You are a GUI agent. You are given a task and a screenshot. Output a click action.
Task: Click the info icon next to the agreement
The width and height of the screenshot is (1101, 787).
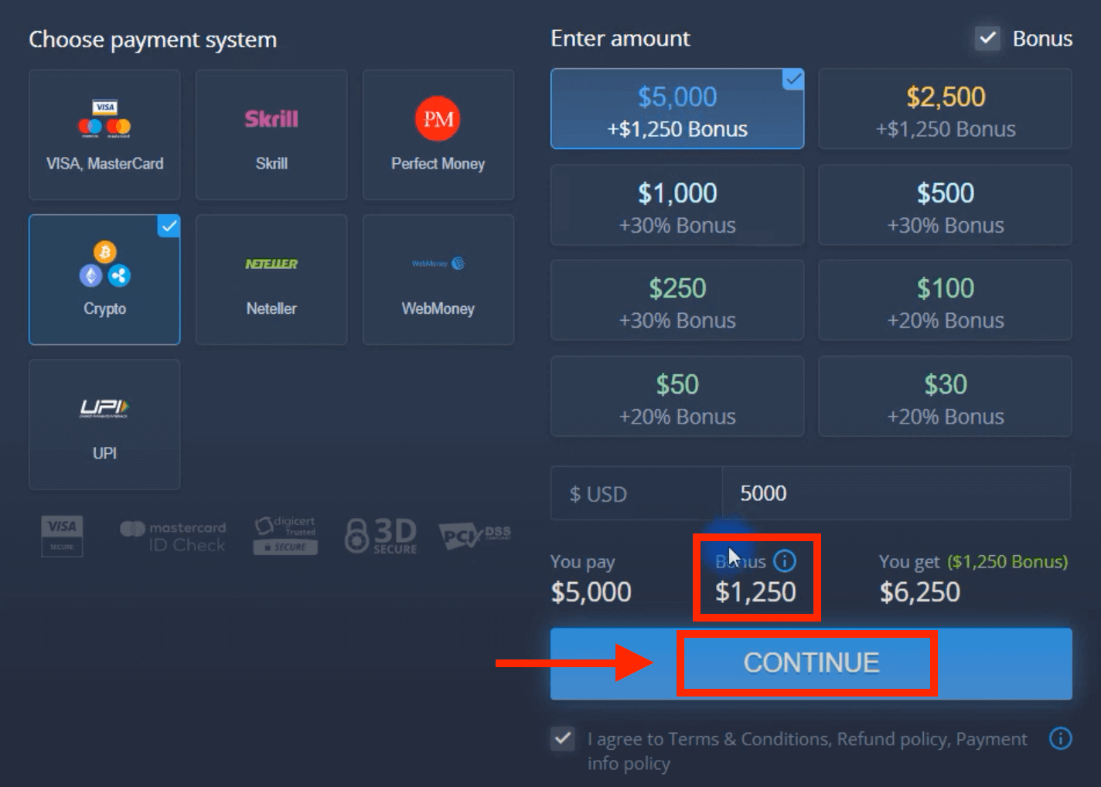pos(1060,739)
